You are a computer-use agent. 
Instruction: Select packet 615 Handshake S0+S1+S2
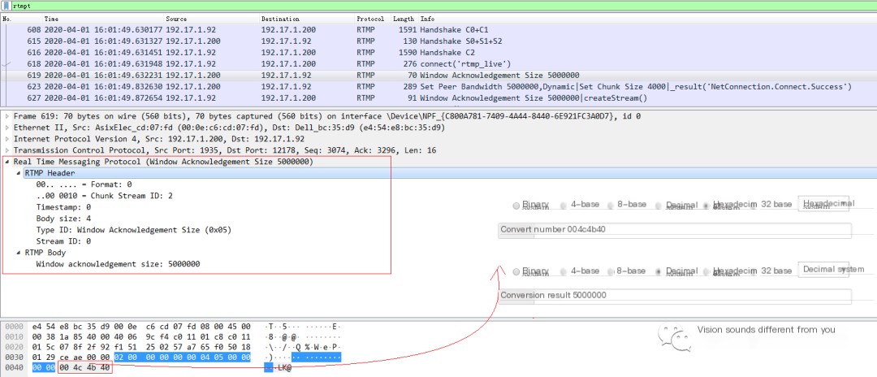point(438,41)
